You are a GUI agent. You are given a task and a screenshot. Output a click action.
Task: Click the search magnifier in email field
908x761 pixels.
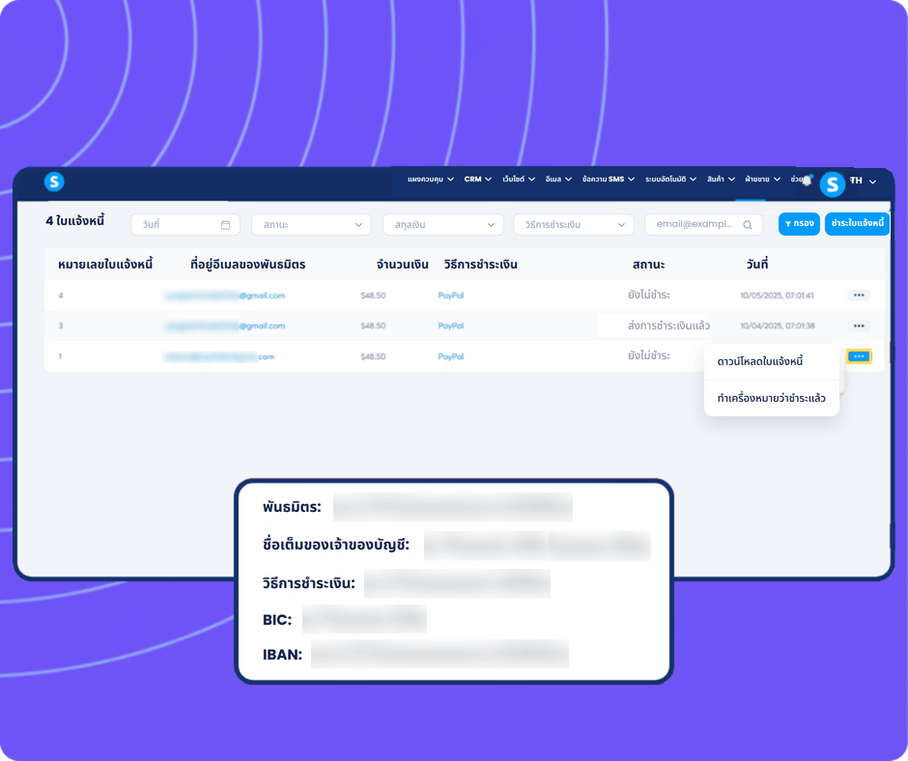pyautogui.click(x=748, y=225)
